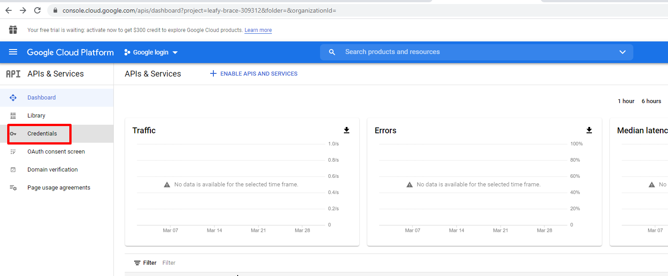
Task: Click the Credentials key icon
Action: pyautogui.click(x=13, y=134)
